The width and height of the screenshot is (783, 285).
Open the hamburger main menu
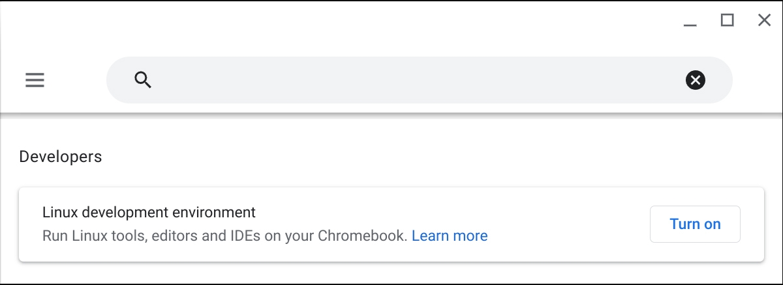[x=35, y=80]
